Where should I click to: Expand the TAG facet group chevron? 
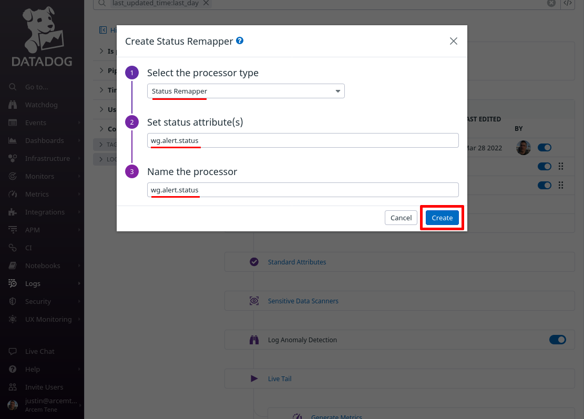(101, 145)
